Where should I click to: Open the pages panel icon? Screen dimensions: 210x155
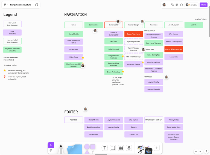click(37, 5)
